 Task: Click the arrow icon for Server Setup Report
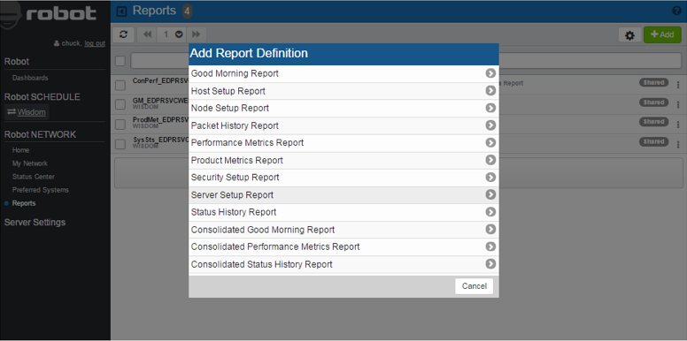[x=490, y=194]
